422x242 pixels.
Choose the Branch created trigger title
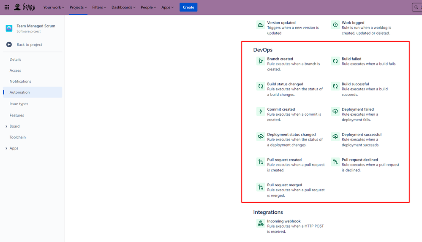pyautogui.click(x=280, y=59)
